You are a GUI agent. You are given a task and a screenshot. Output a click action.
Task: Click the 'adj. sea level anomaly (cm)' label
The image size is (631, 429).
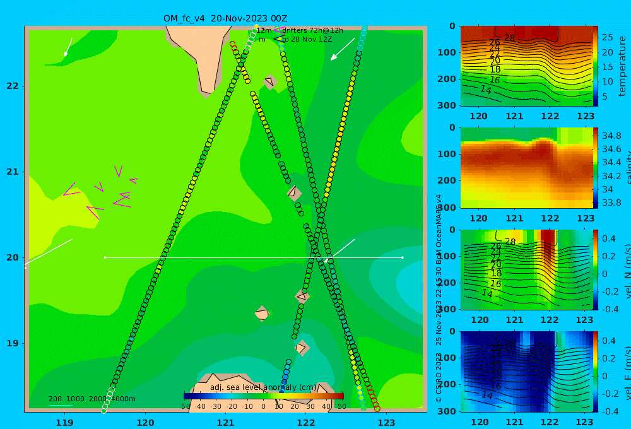(263, 387)
